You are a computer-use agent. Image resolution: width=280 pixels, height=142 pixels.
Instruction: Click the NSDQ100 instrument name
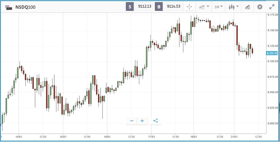25,7
